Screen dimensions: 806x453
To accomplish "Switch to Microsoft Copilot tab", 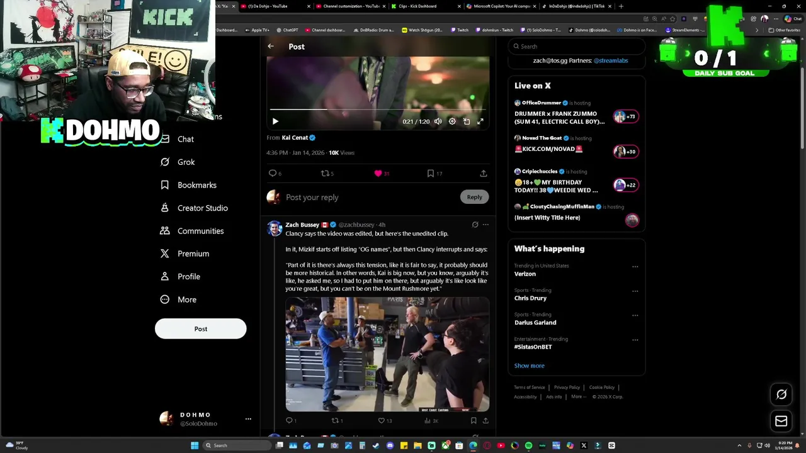I will tap(501, 6).
